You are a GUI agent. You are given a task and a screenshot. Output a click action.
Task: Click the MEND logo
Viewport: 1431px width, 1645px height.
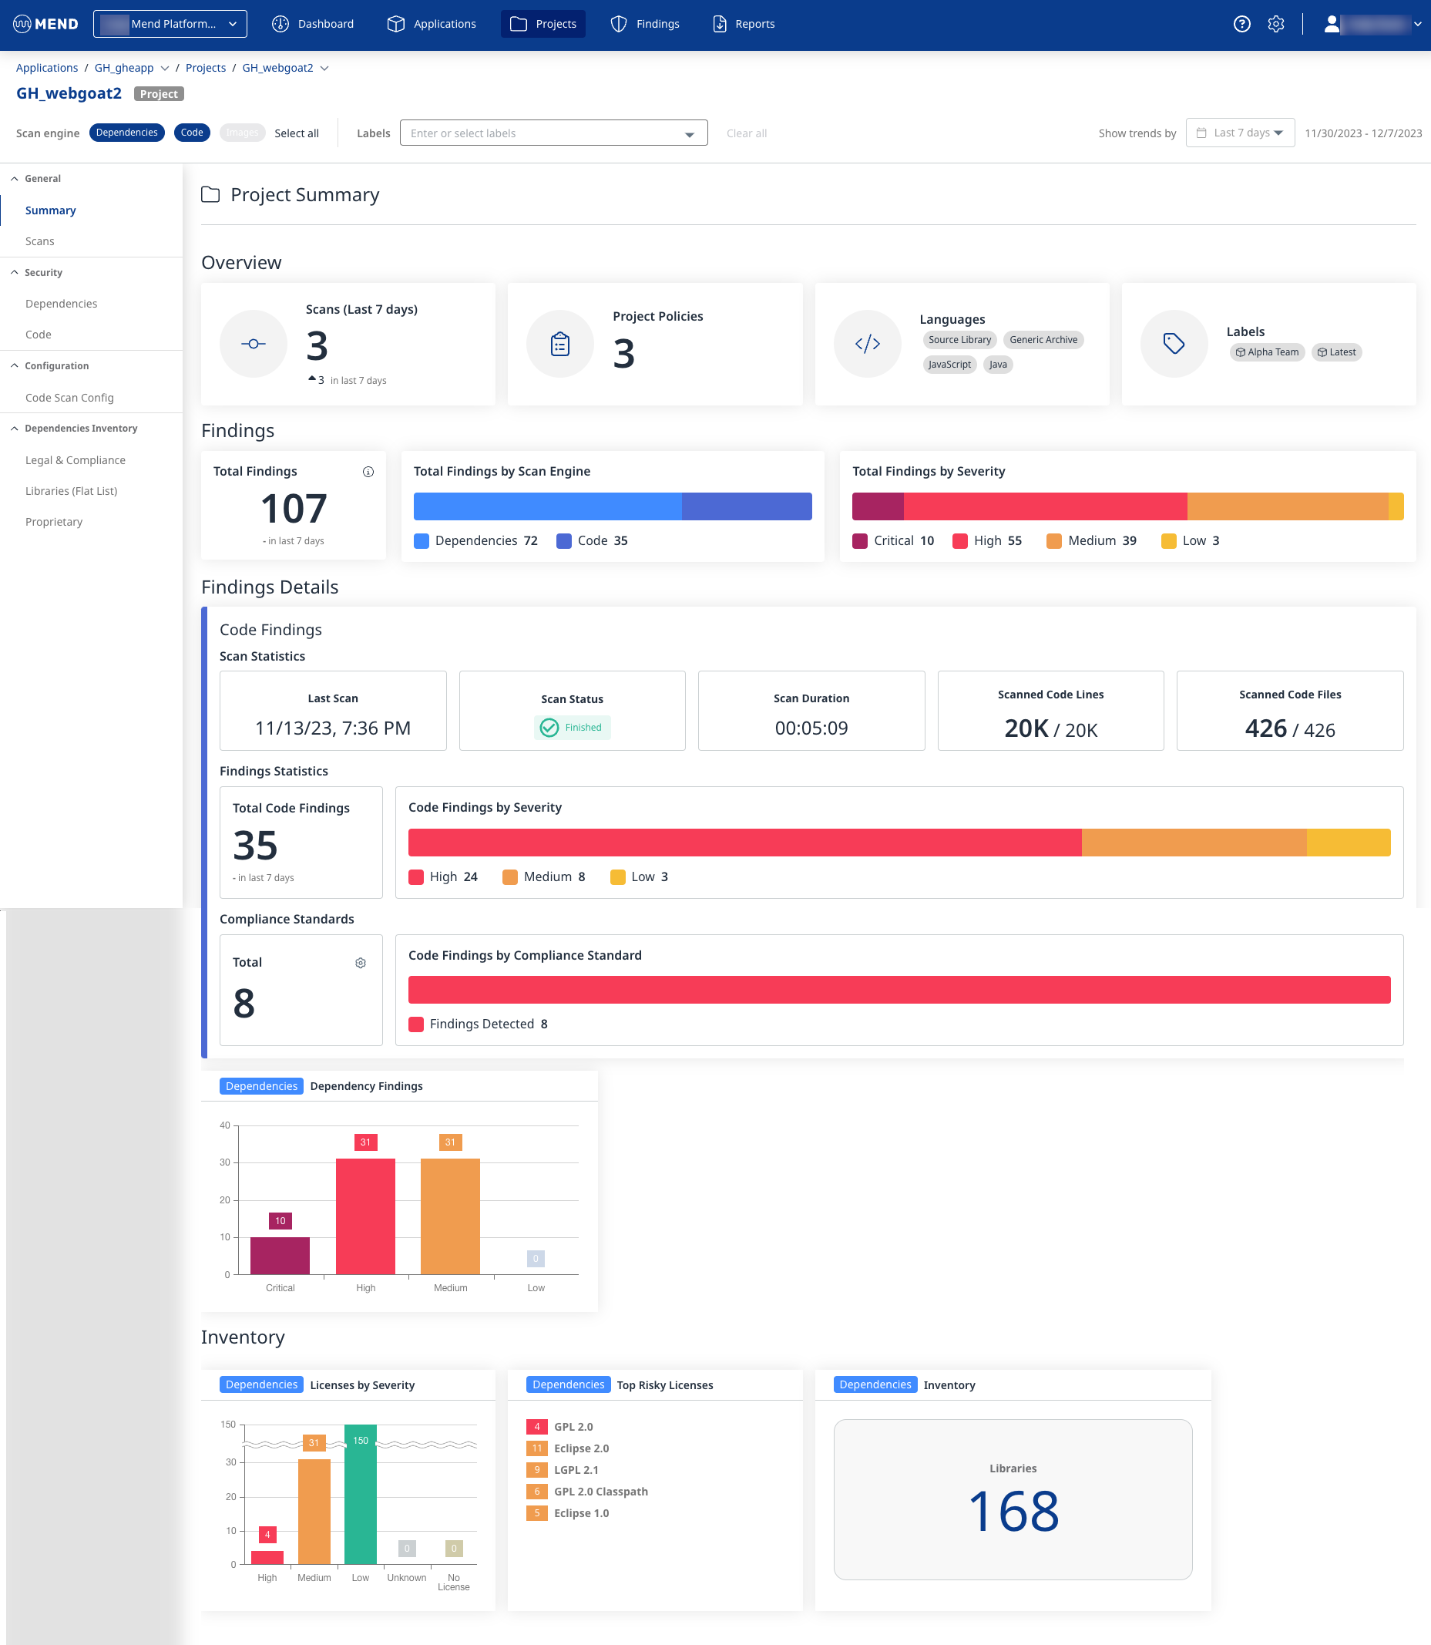point(46,24)
